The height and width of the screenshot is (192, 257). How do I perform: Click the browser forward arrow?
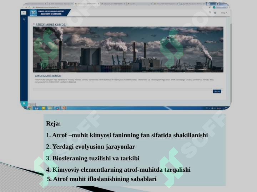26,7
